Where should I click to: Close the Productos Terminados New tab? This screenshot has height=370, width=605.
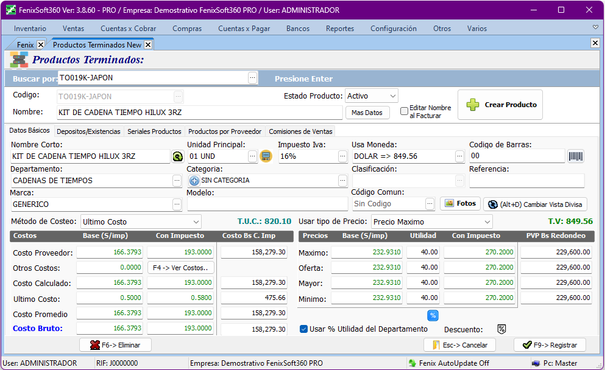coord(148,44)
